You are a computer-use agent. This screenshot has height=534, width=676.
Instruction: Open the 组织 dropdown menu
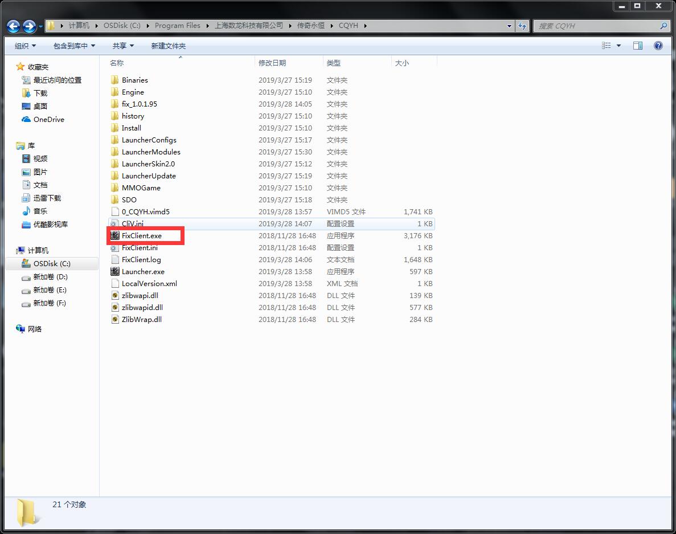[25, 46]
